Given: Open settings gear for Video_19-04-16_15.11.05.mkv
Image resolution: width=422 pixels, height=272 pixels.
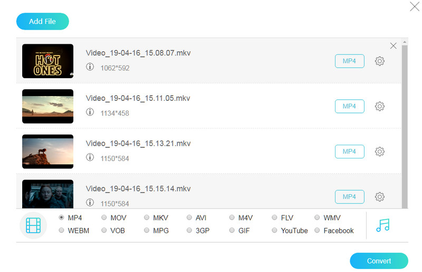Looking at the screenshot, I should point(379,106).
